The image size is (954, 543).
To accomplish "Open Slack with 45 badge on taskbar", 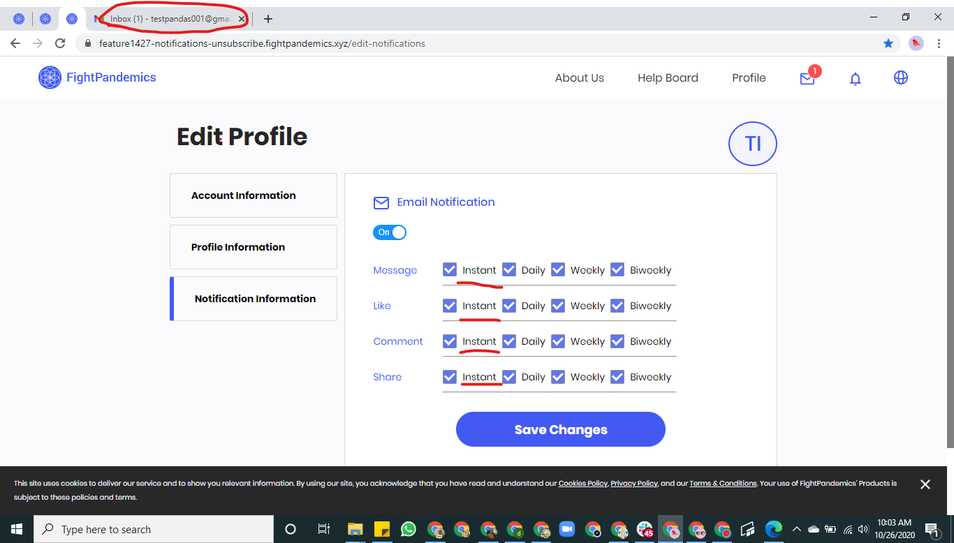I will coord(645,529).
